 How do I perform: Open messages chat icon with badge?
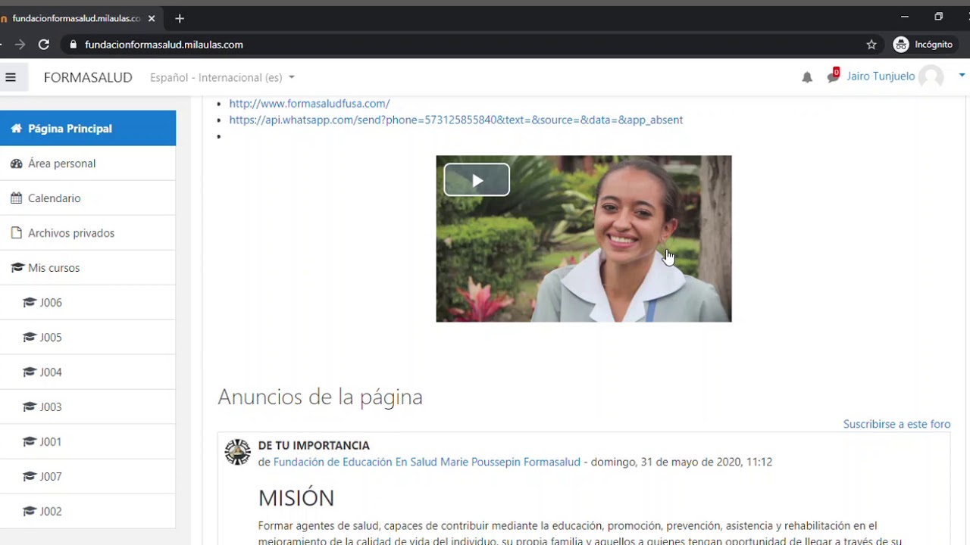pos(834,76)
